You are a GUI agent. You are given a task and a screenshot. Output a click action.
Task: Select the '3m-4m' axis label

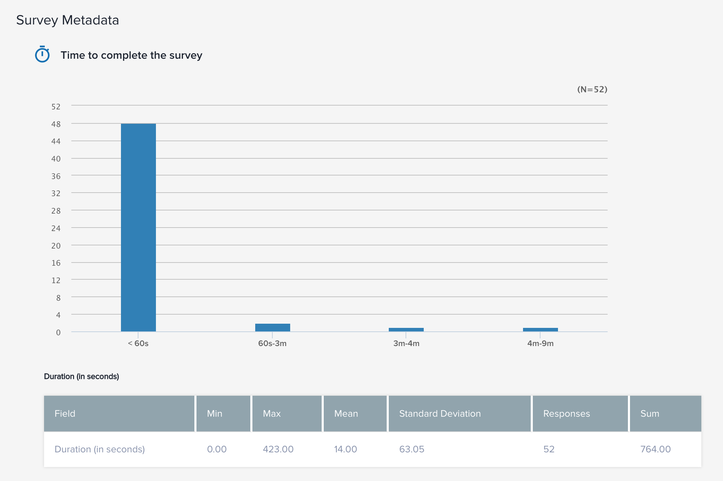pyautogui.click(x=406, y=343)
